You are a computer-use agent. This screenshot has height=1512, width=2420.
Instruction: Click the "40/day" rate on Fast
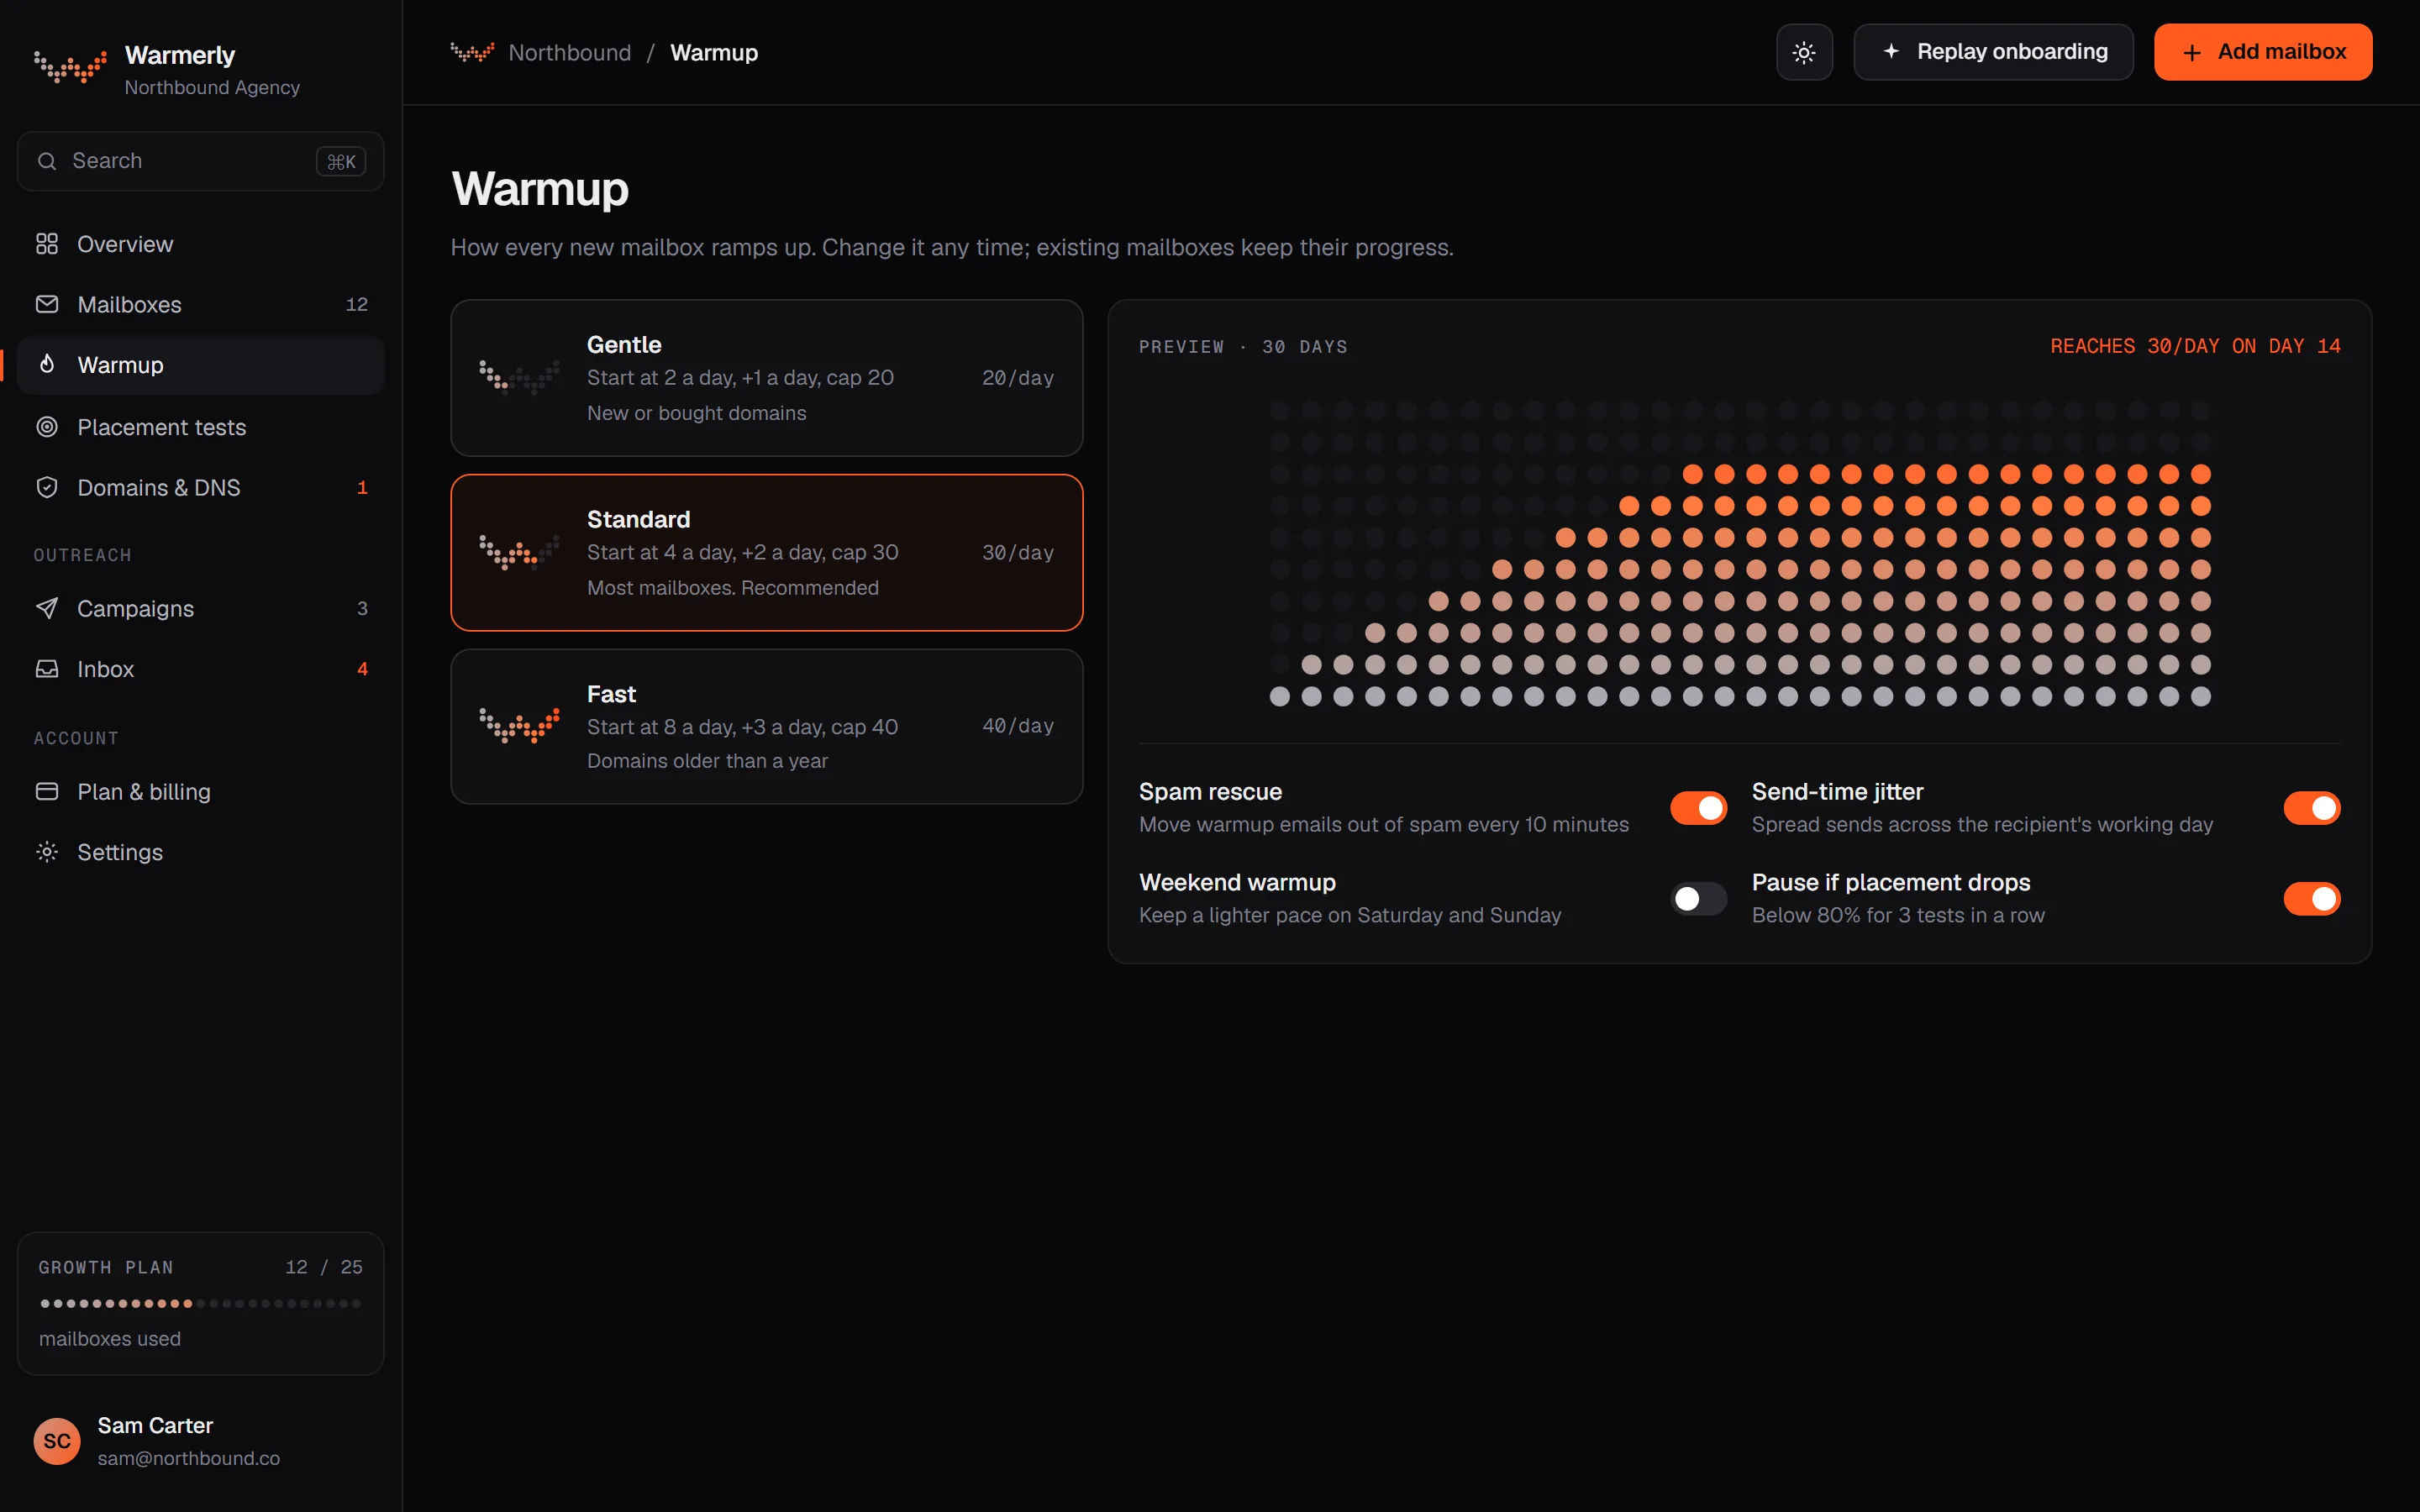pos(1018,726)
